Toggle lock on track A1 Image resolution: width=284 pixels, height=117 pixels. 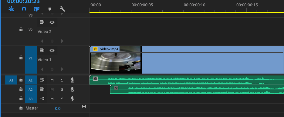21,80
